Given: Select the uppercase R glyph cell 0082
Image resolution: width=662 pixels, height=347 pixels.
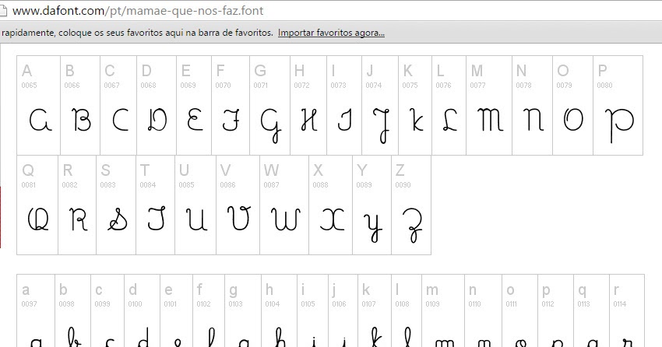Looking at the screenshot, I should 77,205.
